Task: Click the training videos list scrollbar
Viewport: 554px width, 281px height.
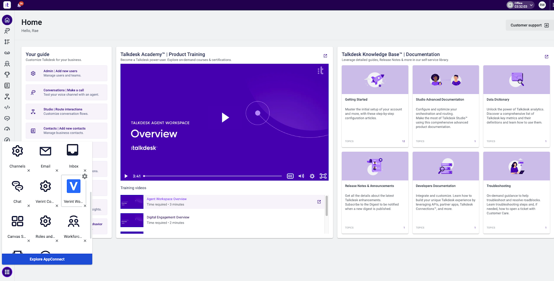Action: coord(327,206)
